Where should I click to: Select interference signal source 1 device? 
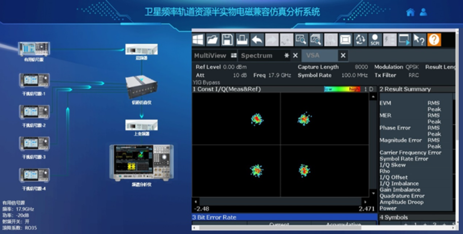[x=34, y=80]
